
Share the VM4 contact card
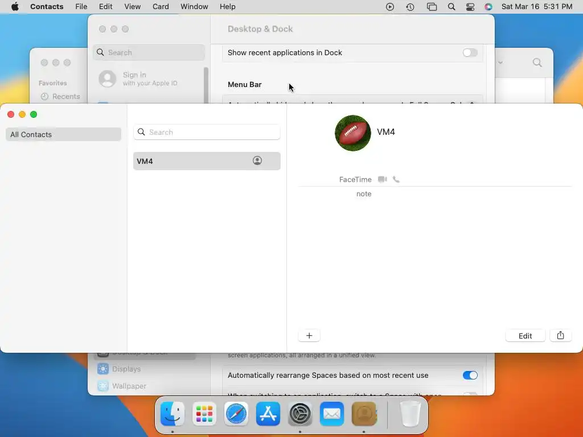(x=560, y=336)
